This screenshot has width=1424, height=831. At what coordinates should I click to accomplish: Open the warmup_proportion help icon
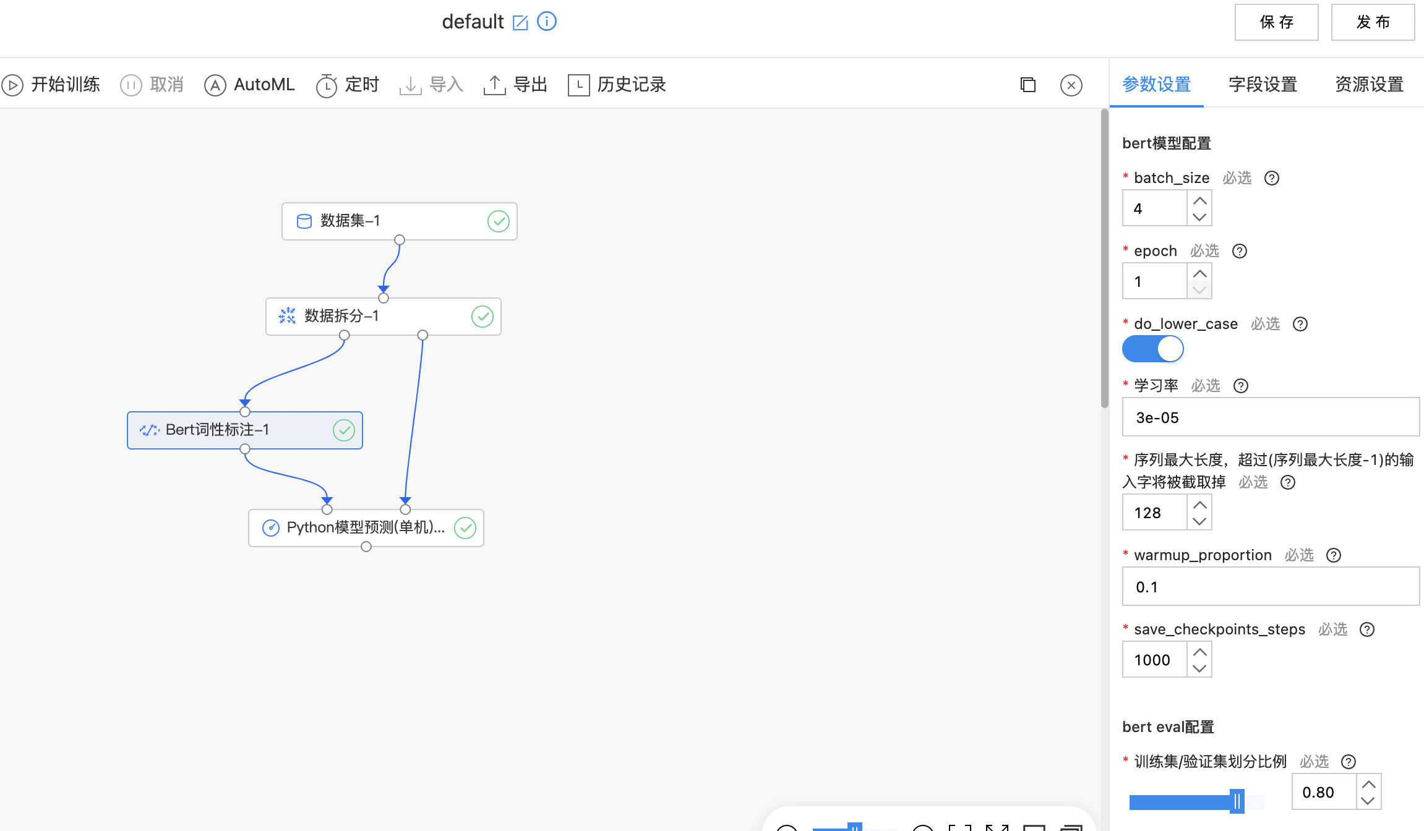(x=1334, y=555)
